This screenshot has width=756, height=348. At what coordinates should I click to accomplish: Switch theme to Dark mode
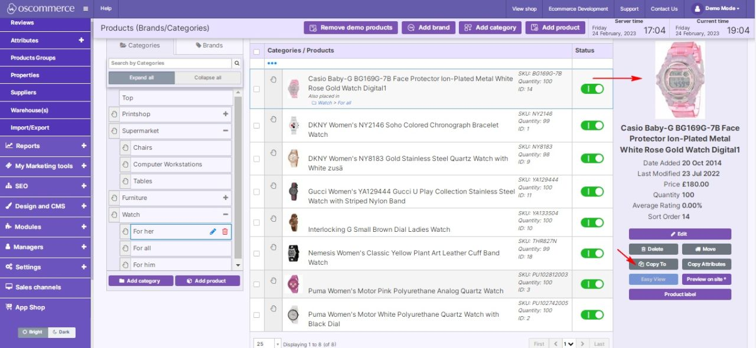(x=61, y=332)
